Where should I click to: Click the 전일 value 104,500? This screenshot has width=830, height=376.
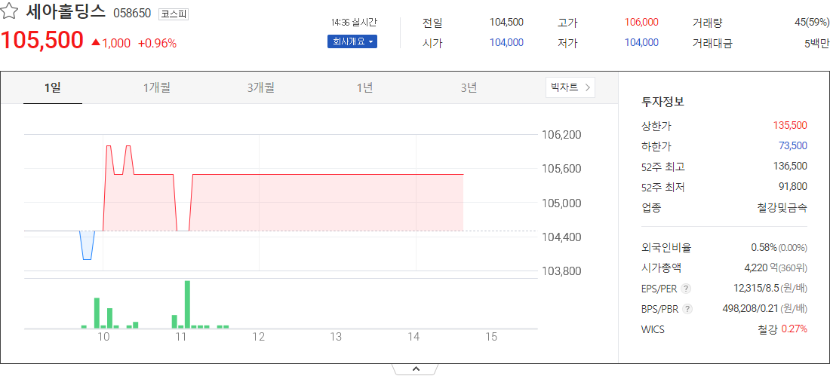pyautogui.click(x=506, y=22)
